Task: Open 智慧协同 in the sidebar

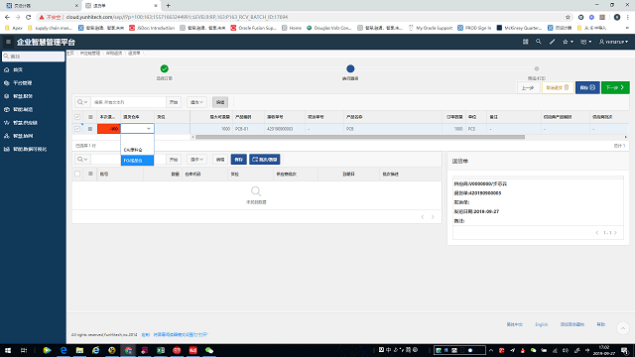Action: point(22,136)
